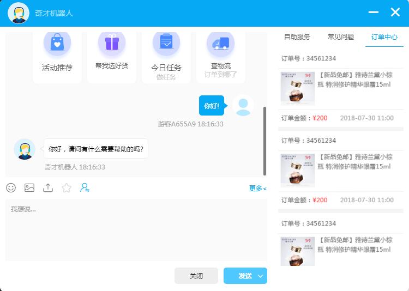The image size is (409, 291).
Task: Switch to the 常见问题 tab
Action: 341,37
